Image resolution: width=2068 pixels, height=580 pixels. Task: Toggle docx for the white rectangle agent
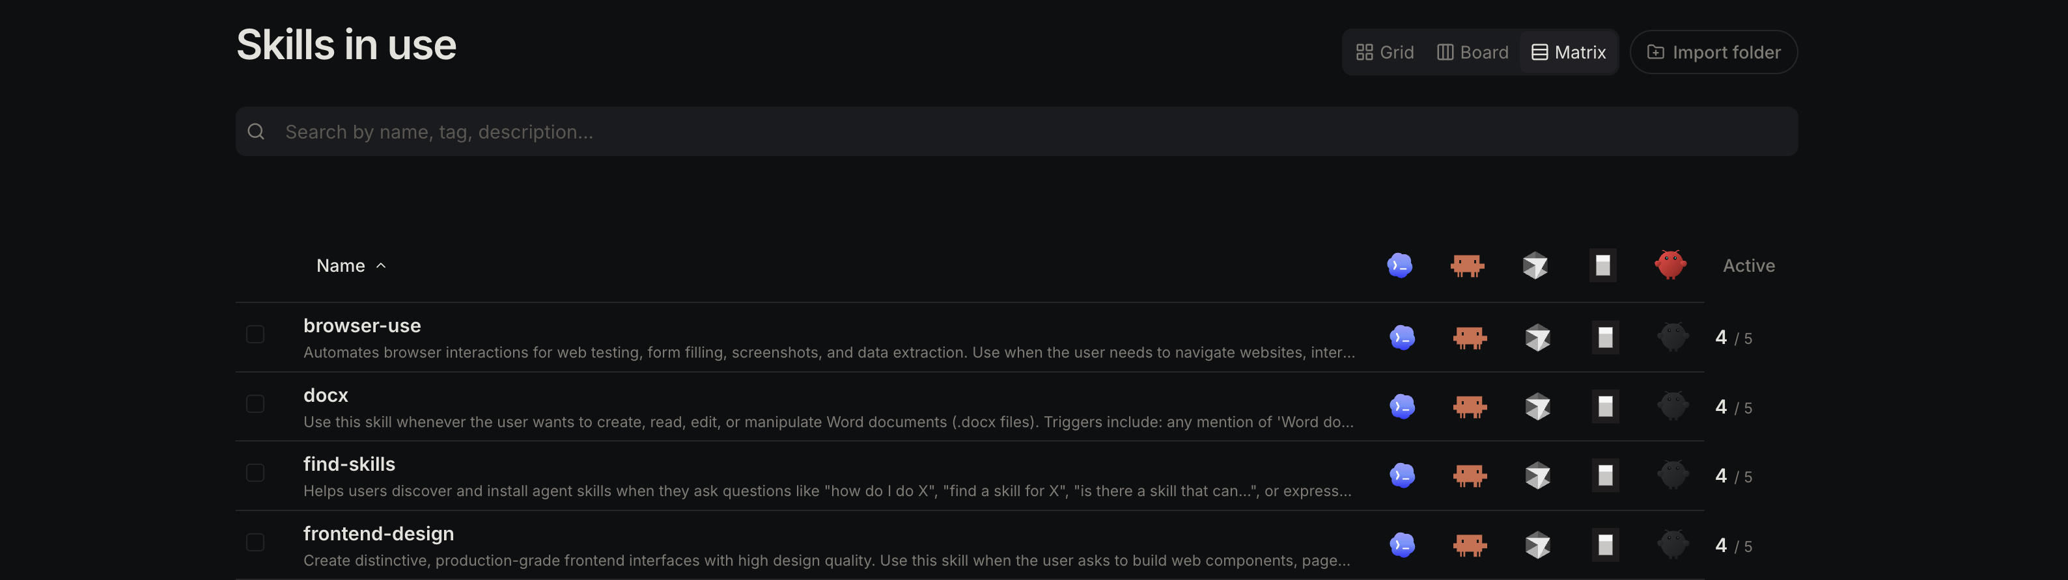1605,407
